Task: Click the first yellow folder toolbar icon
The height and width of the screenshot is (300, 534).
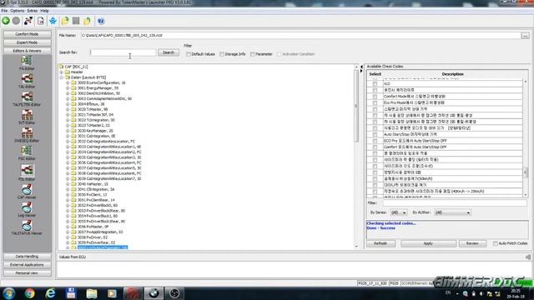Action: click(x=65, y=21)
